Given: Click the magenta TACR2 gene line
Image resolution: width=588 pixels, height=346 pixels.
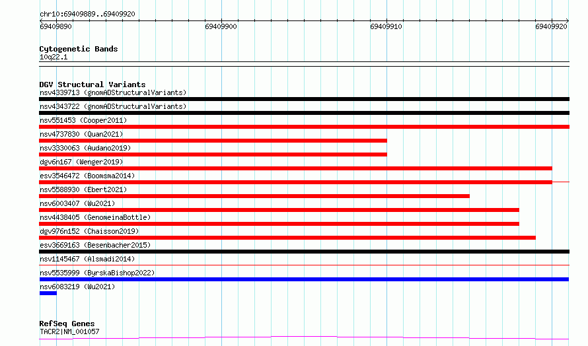Looking at the screenshot, I should (304, 338).
